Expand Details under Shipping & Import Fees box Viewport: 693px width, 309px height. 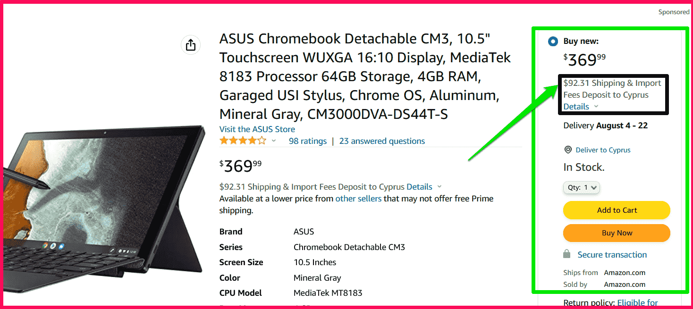click(576, 106)
